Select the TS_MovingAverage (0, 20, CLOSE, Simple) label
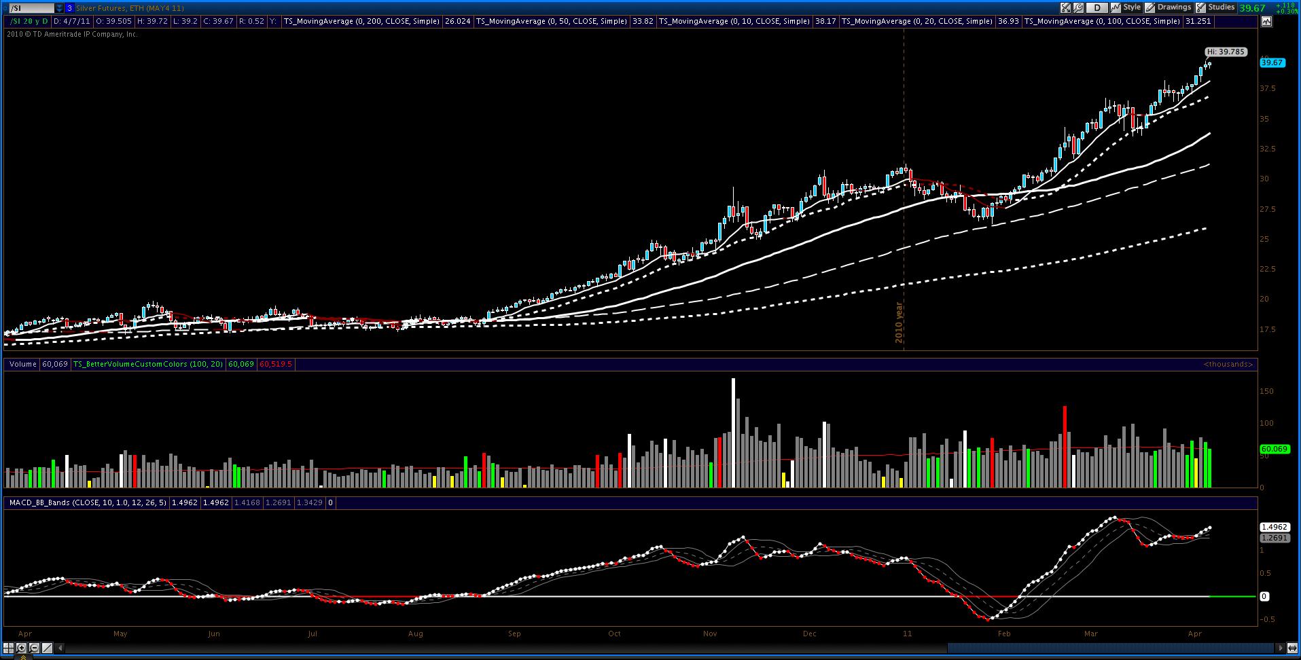This screenshot has height=660, width=1301. click(917, 22)
